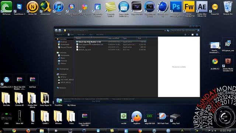Select XBOX 360 drive in sidebar
The width and height of the screenshot is (236, 133).
point(65,82)
